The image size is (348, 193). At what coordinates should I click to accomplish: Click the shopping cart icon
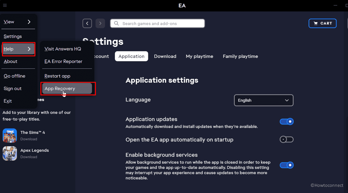pos(316,24)
